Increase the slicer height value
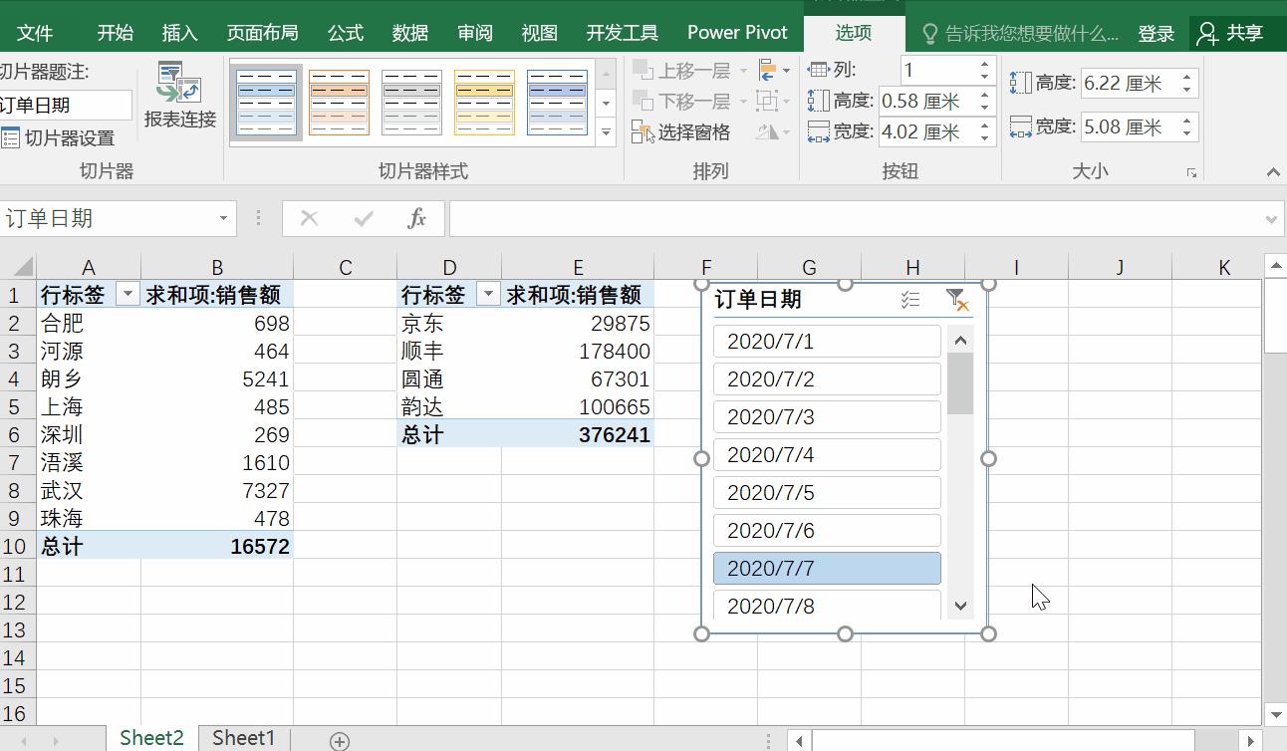The height and width of the screenshot is (751, 1287). 1186,77
